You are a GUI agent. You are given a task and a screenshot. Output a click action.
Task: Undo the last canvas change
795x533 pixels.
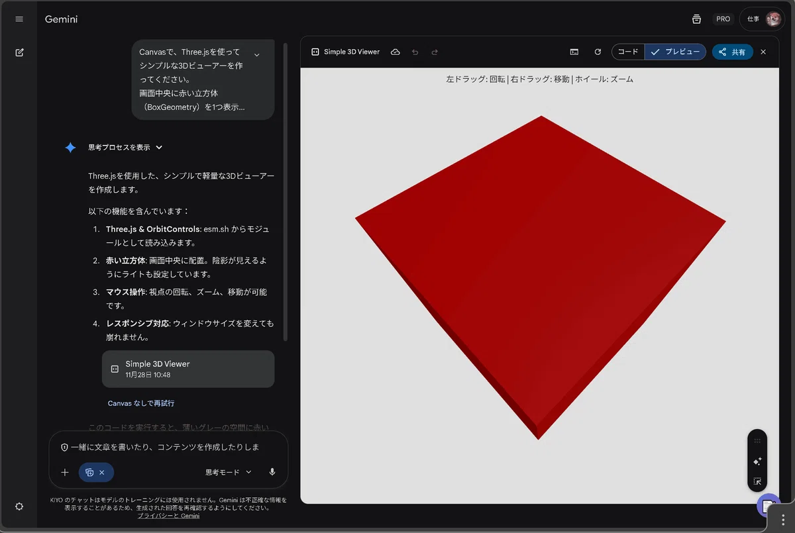(x=415, y=52)
